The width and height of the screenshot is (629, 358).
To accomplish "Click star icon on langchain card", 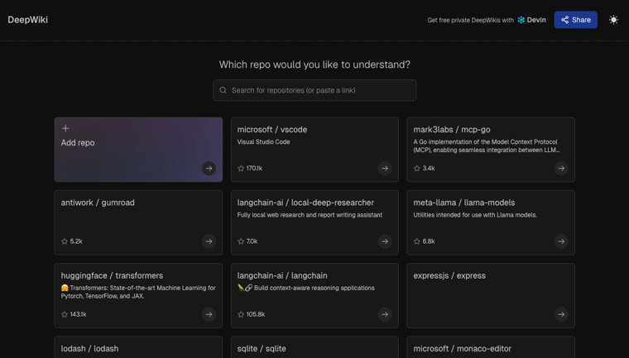I will click(x=241, y=314).
